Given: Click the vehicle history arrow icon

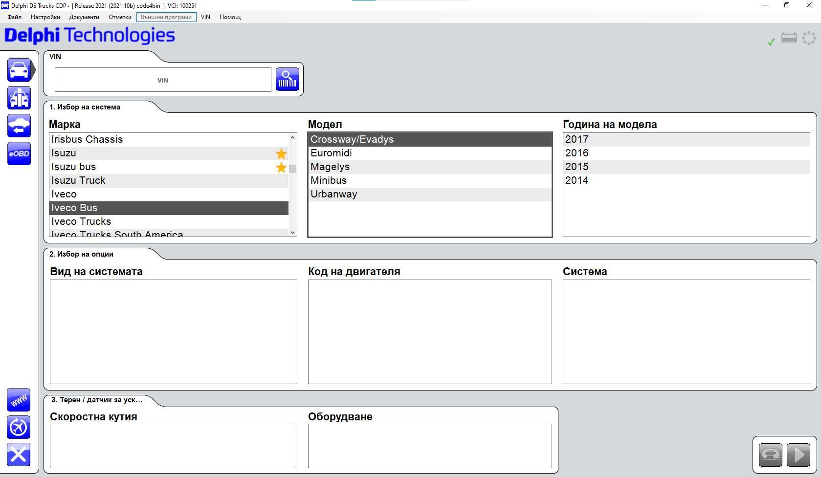Looking at the screenshot, I should pos(19,126).
